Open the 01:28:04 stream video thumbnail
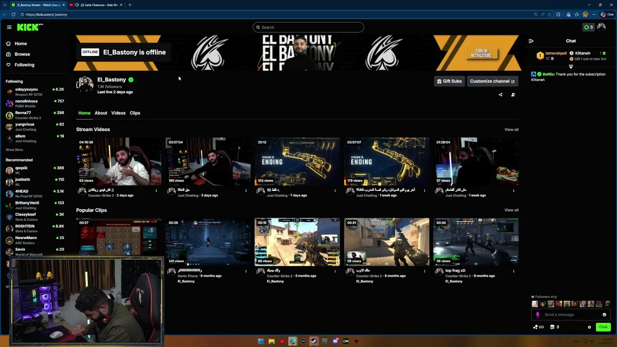This screenshot has width=617, height=347. [x=476, y=161]
